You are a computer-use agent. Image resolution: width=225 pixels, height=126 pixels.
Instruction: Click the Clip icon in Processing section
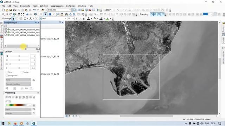pos(6,97)
